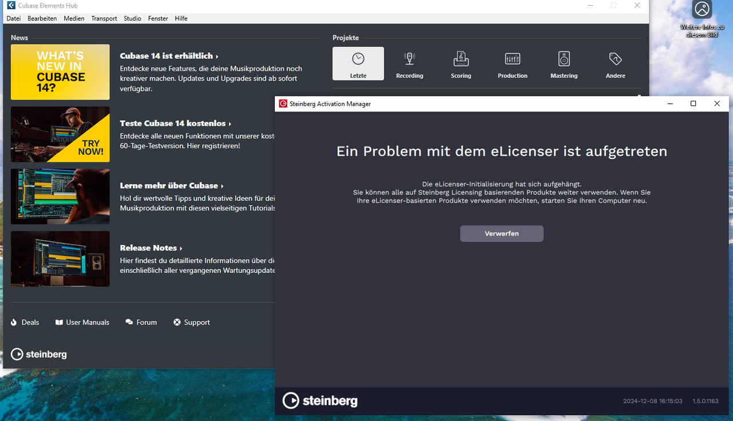Image resolution: width=733 pixels, height=421 pixels.
Task: Follow the 'Release Notes' headline link
Action: click(x=151, y=248)
